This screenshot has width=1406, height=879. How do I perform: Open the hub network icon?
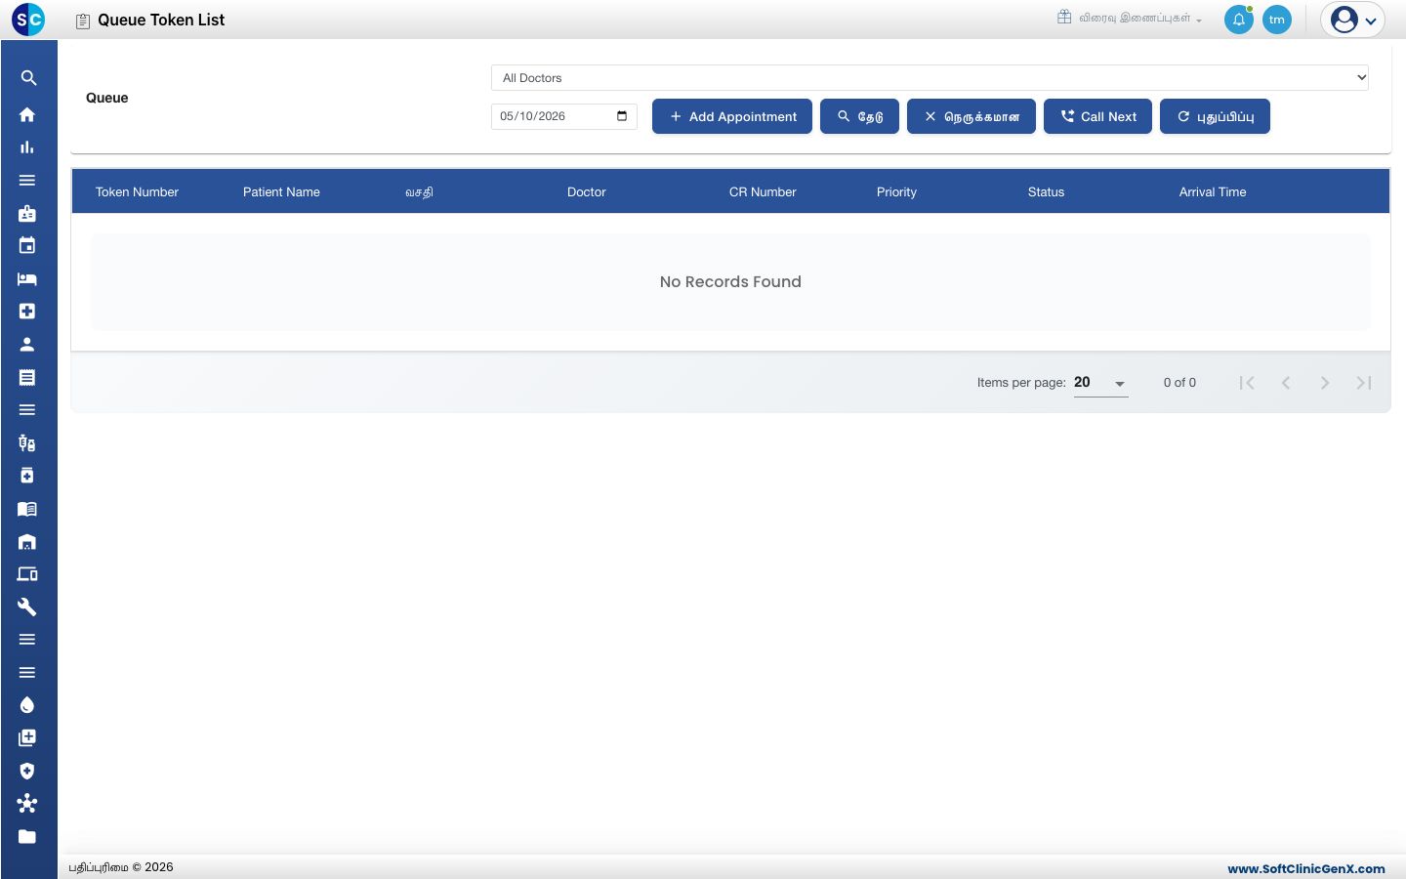(x=27, y=804)
